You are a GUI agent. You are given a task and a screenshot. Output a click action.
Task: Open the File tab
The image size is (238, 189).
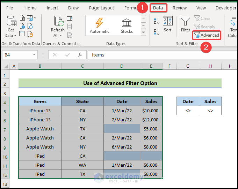coord(9,8)
